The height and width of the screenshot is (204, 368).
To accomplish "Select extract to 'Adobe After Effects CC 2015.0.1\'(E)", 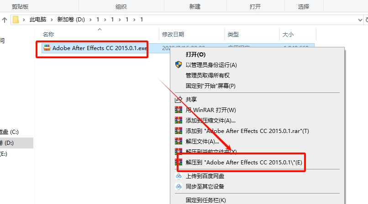I will (244, 163).
